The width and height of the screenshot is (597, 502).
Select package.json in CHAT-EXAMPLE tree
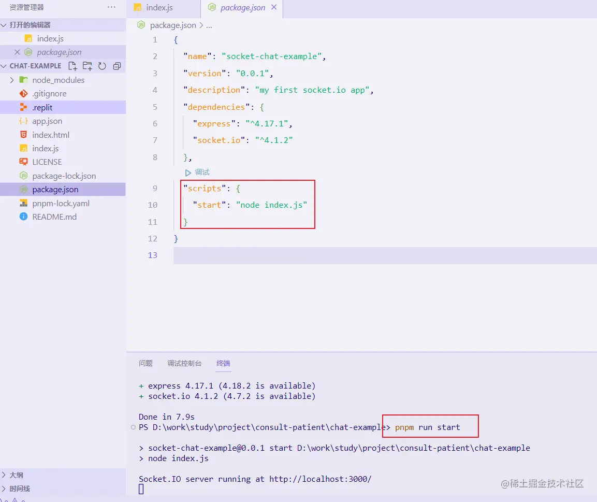(63, 189)
